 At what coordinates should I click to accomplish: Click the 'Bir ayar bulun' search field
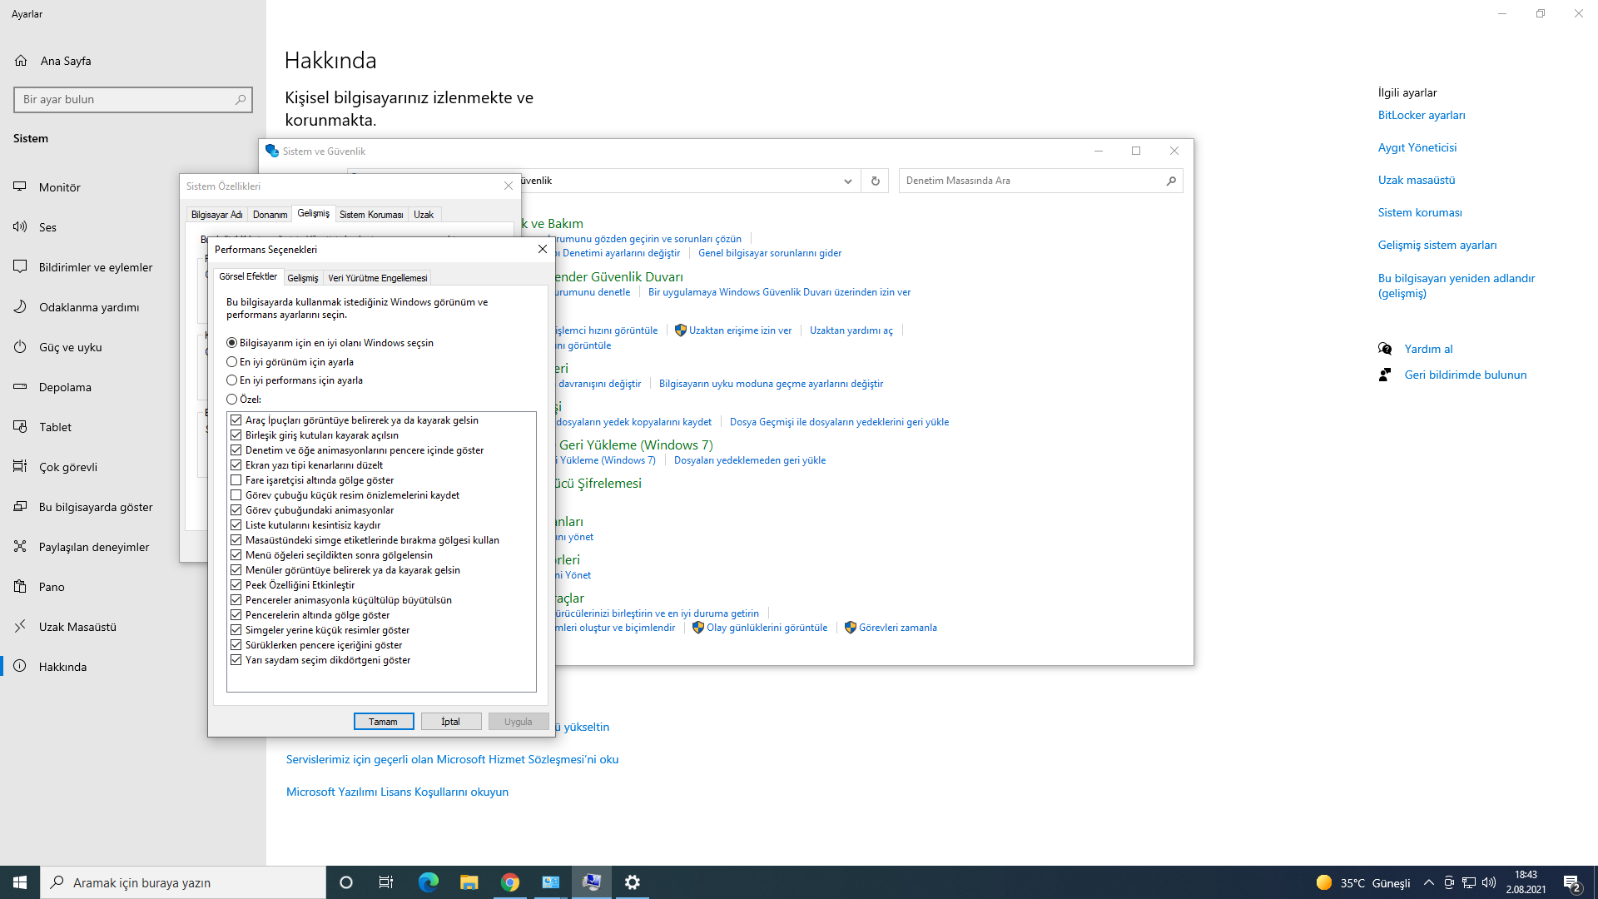point(125,100)
